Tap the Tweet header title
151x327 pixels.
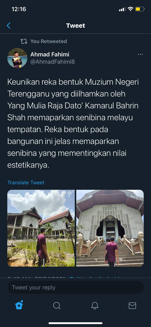point(76,26)
